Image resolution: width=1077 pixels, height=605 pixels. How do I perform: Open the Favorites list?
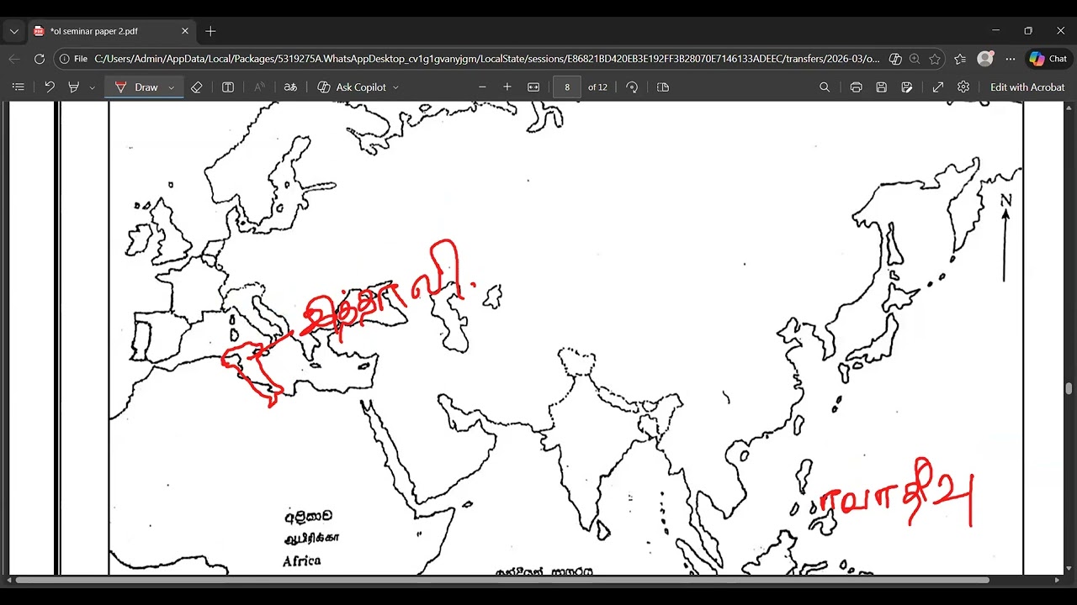960,59
